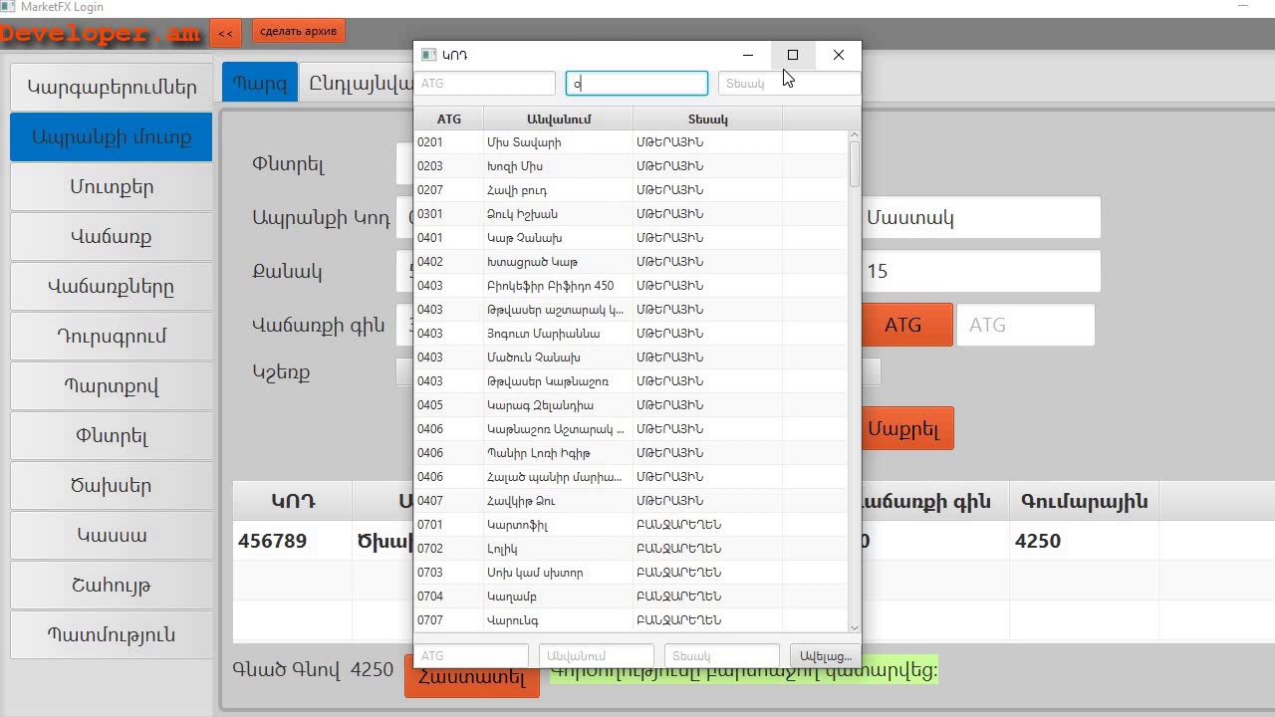Click the bottom Անվանում input field
Viewport: 1275px width, 717px height.
[x=596, y=656]
